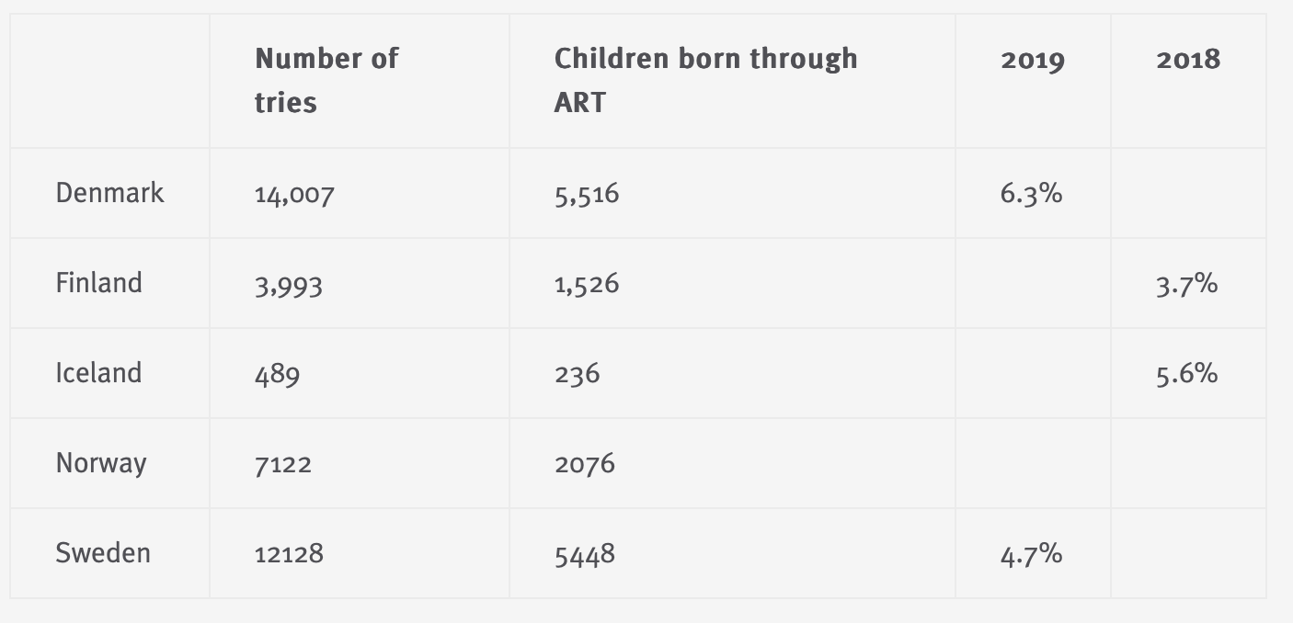Click Denmark's 14,007 tries cell
This screenshot has height=623, width=1293.
(294, 194)
